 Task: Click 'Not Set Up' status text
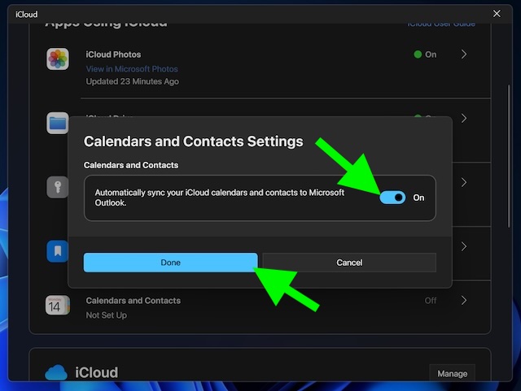107,315
